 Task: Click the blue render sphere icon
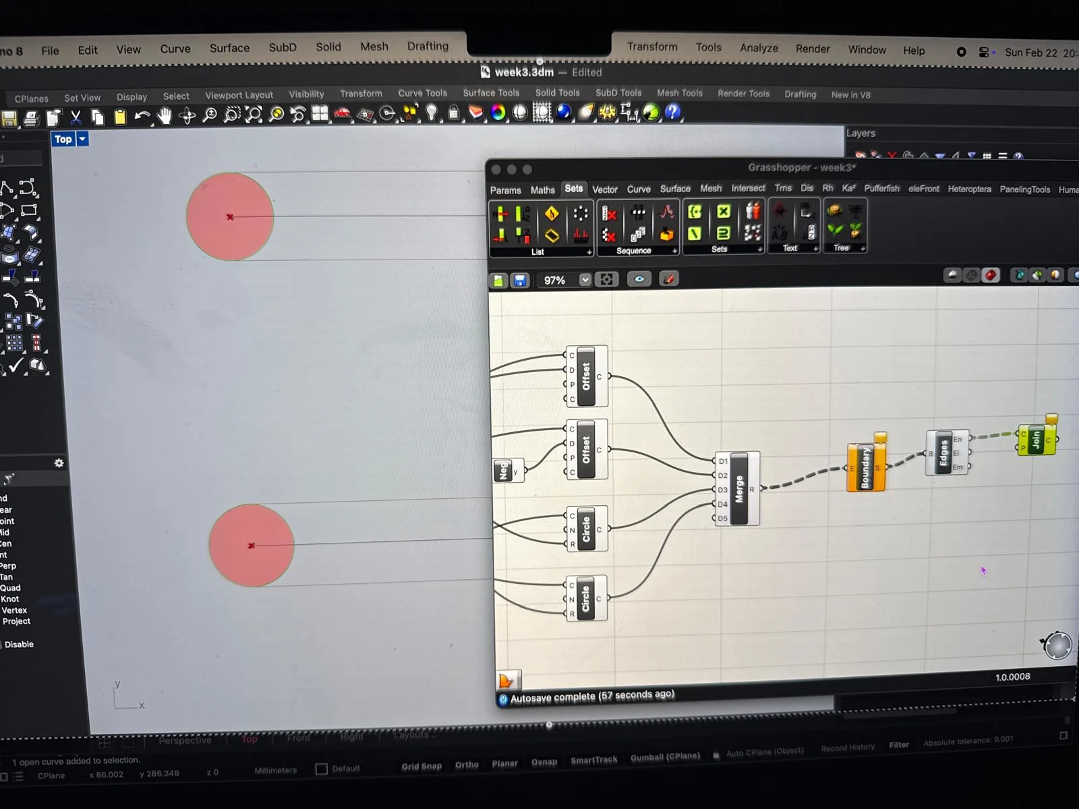click(564, 112)
